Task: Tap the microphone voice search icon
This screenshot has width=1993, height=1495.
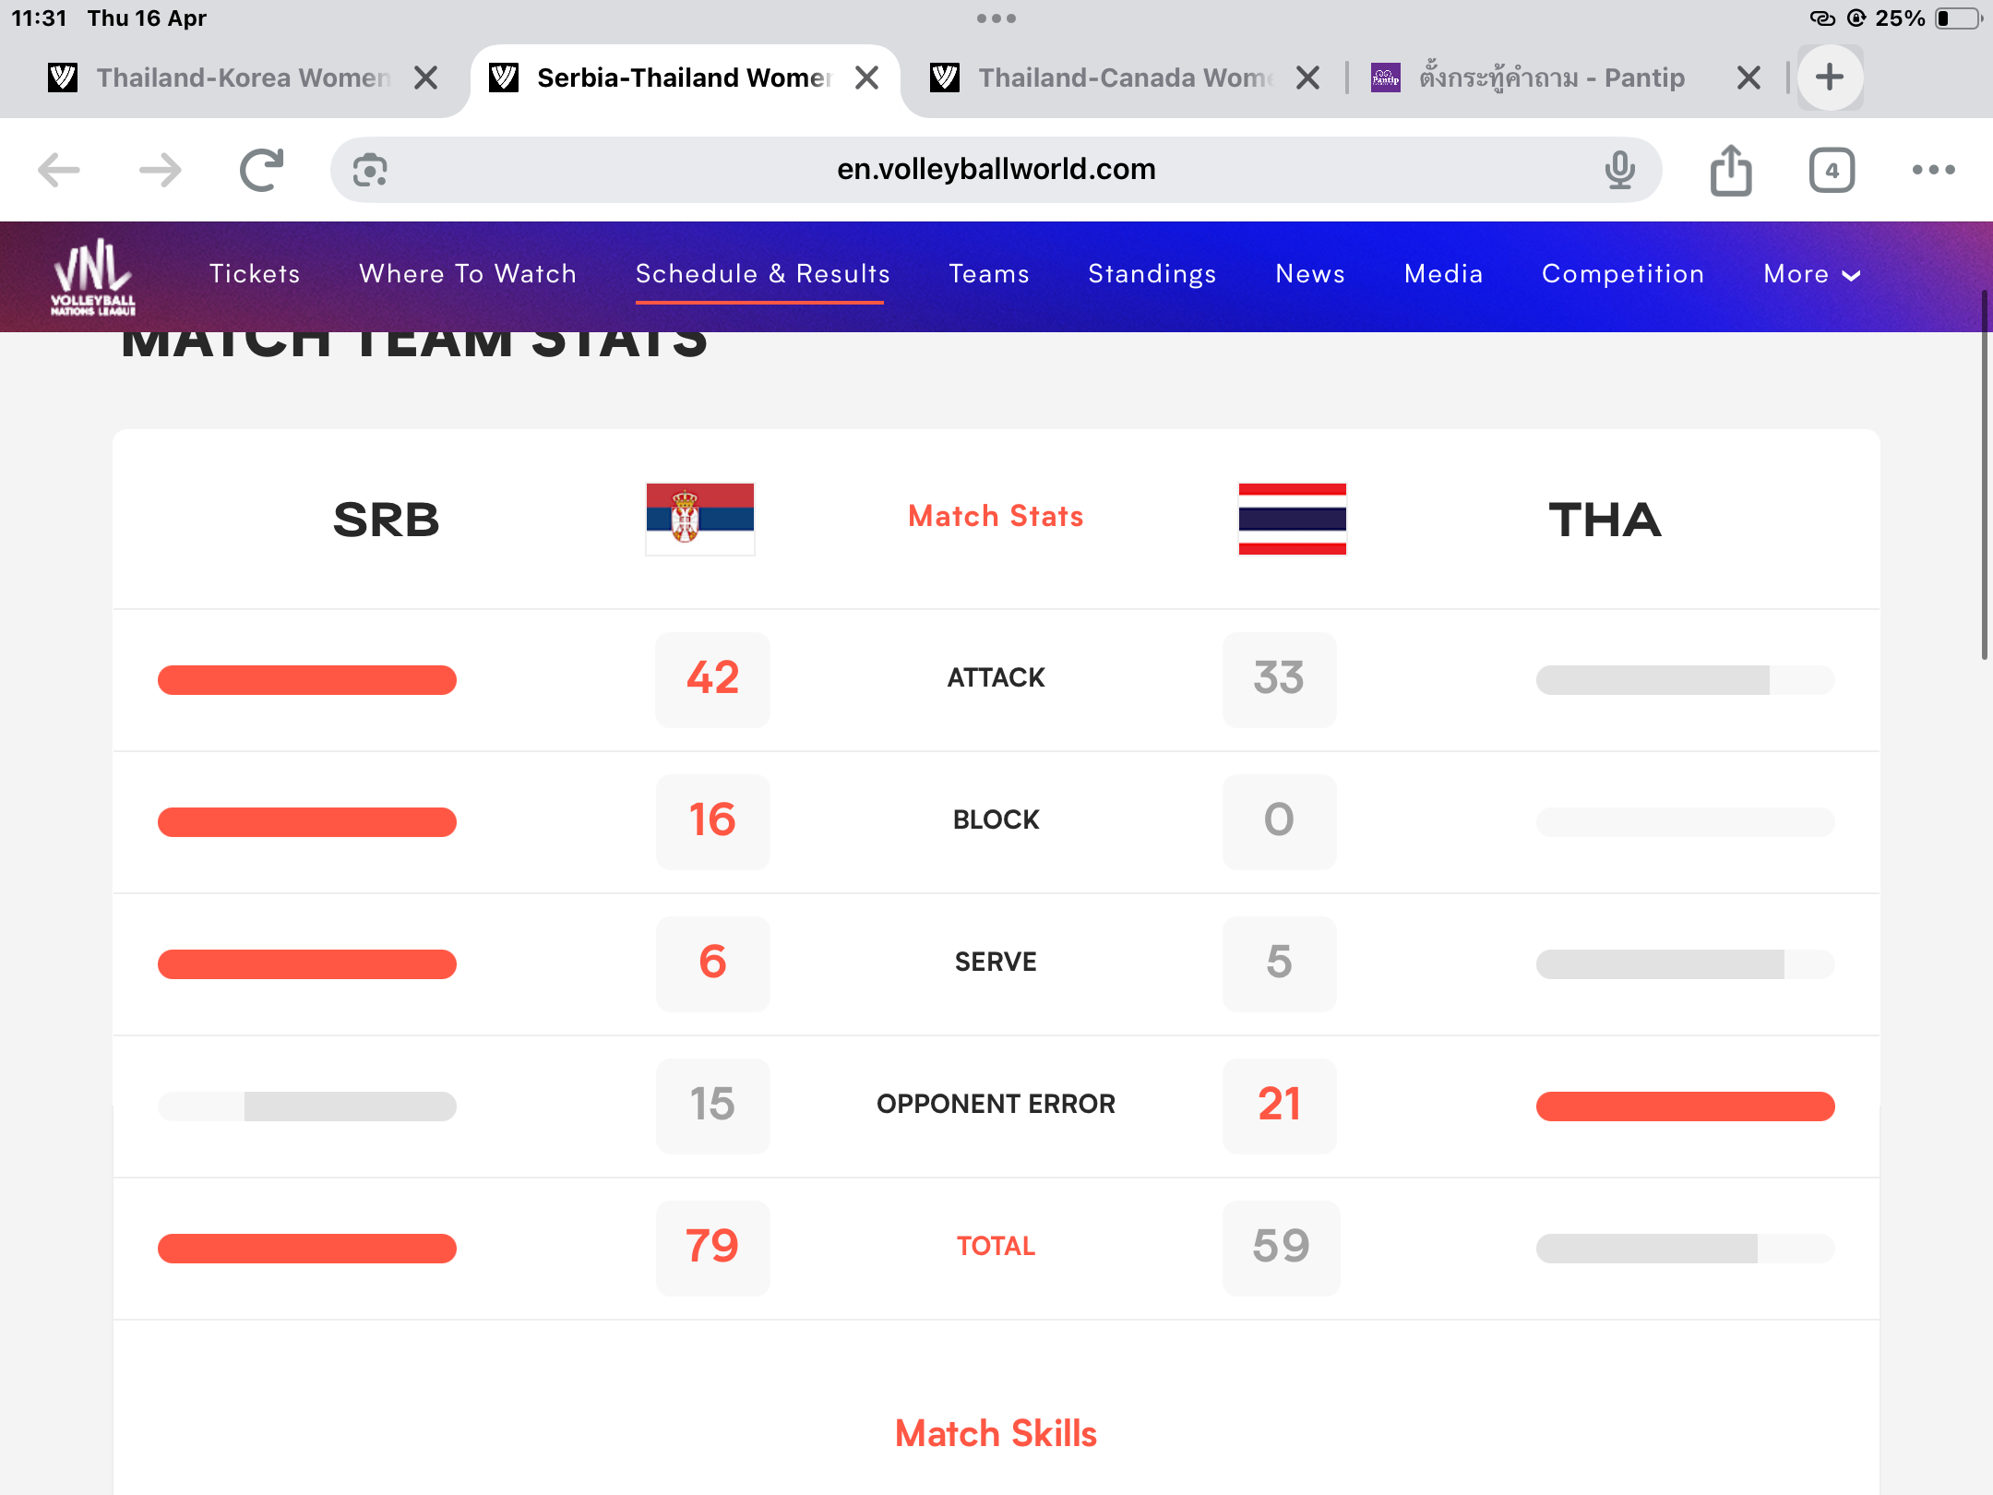Action: click(1619, 170)
